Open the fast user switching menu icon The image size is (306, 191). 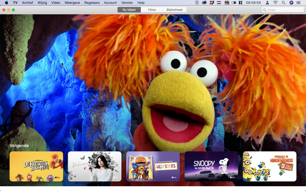[267, 3]
